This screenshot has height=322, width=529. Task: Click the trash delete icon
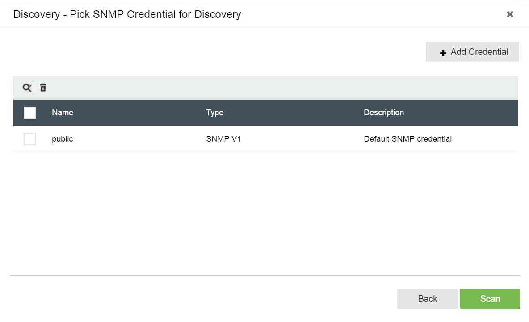coord(43,88)
